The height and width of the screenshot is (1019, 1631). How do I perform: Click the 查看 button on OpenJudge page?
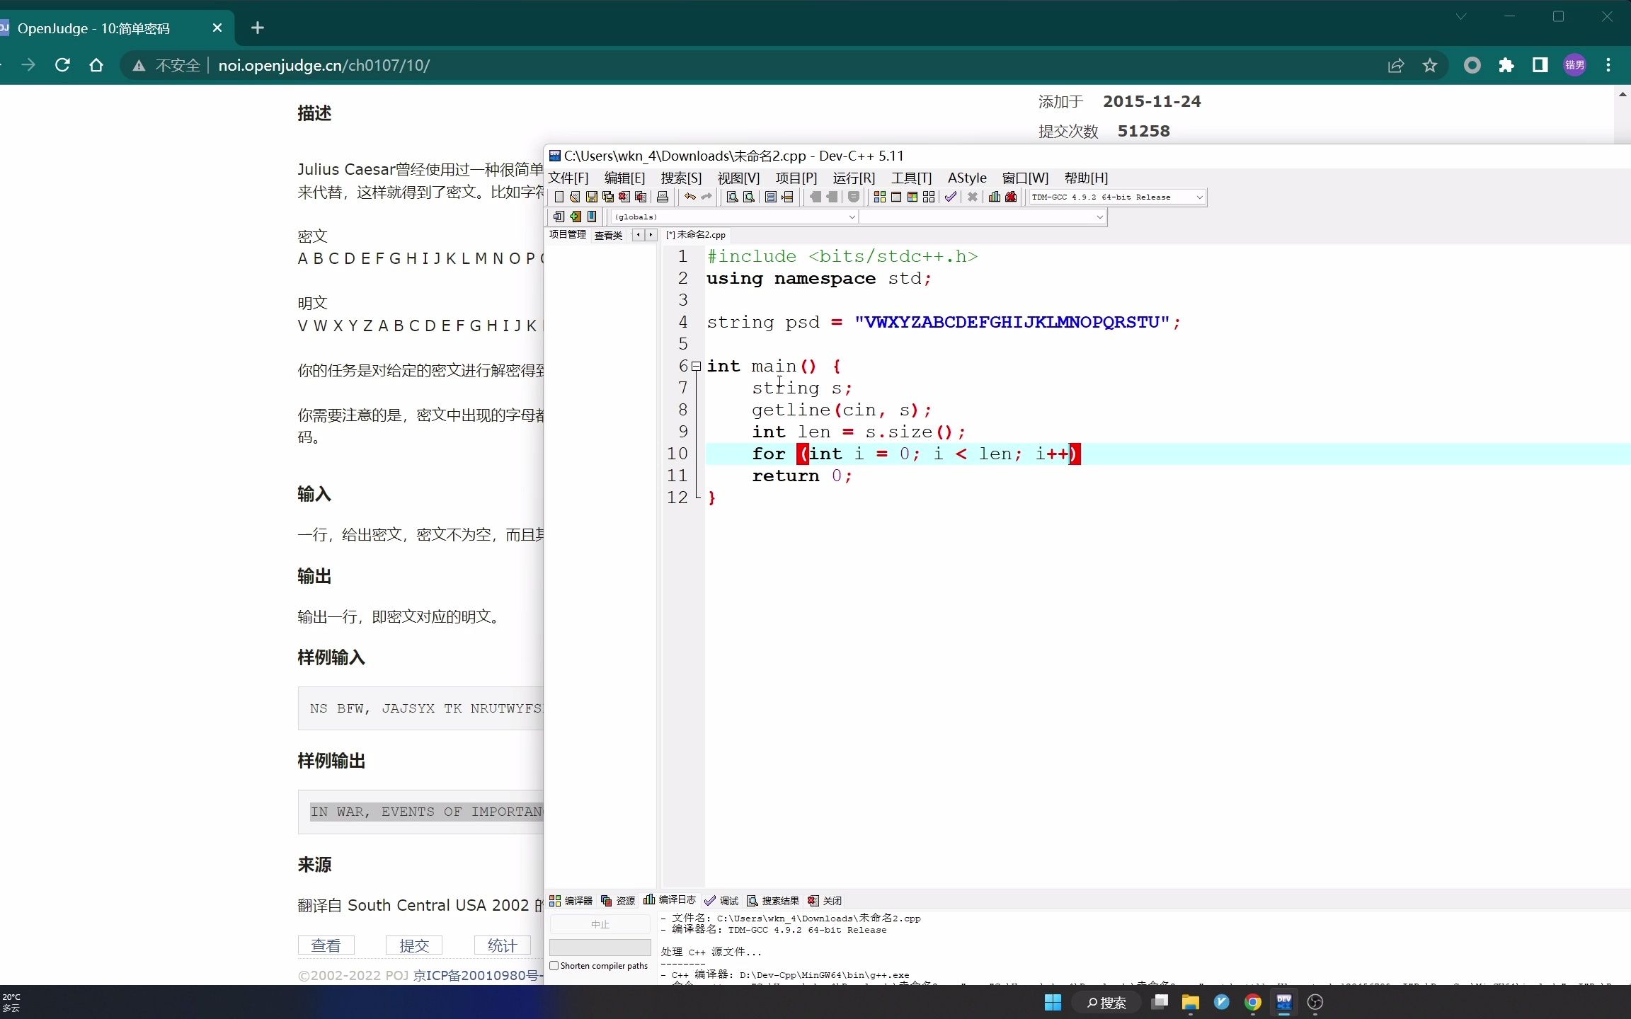click(326, 945)
